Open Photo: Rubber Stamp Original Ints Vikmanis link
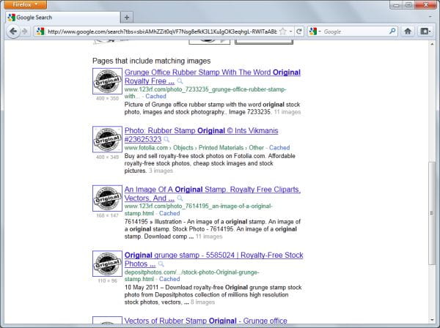Image resolution: width=440 pixels, height=328 pixels. pos(201,135)
